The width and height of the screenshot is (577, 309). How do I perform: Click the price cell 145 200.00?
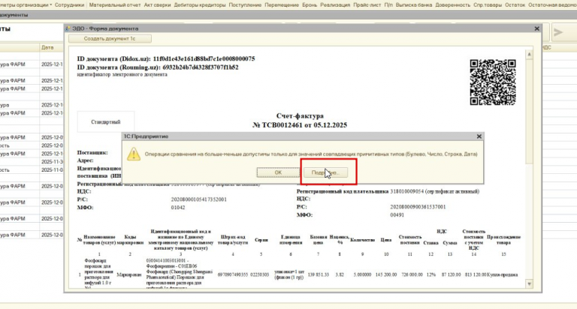pyautogui.click(x=386, y=274)
